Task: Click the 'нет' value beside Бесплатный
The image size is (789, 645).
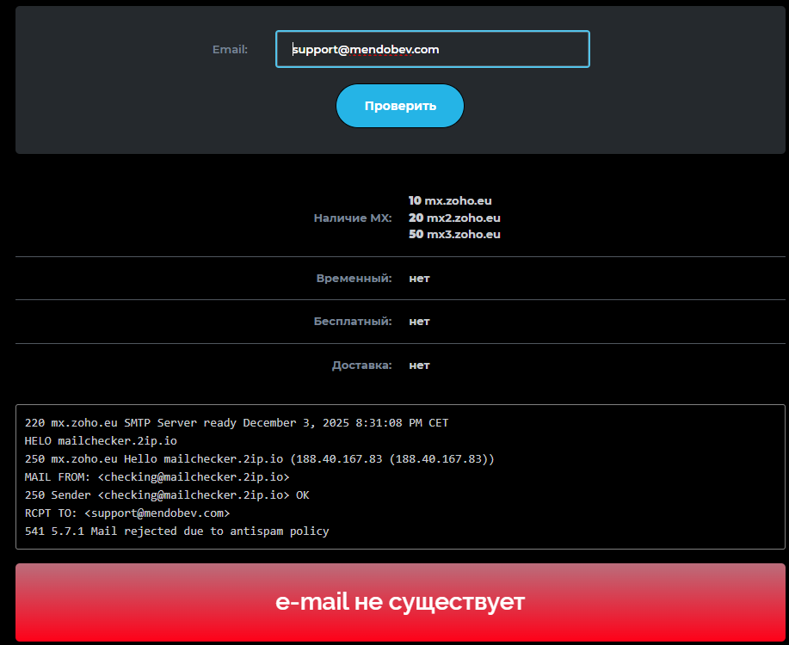Action: point(419,321)
